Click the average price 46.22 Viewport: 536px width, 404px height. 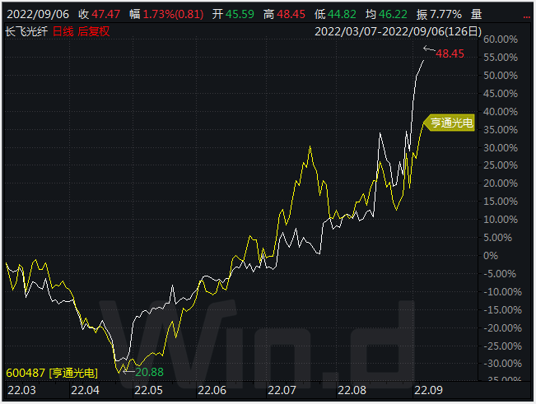[x=393, y=14]
